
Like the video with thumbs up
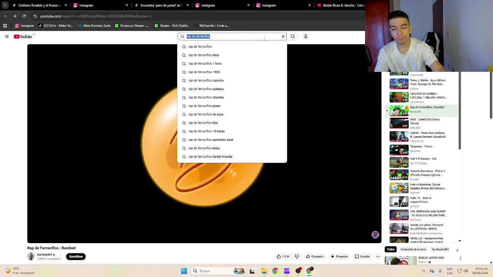[283, 257]
